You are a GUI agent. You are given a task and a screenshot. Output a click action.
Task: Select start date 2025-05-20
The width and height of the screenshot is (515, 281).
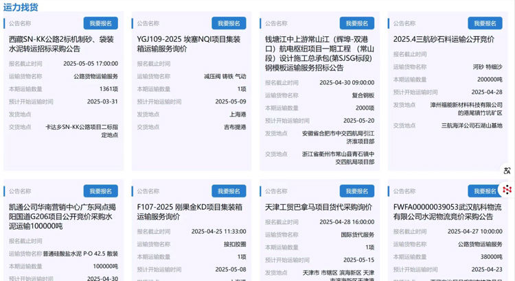(359, 121)
